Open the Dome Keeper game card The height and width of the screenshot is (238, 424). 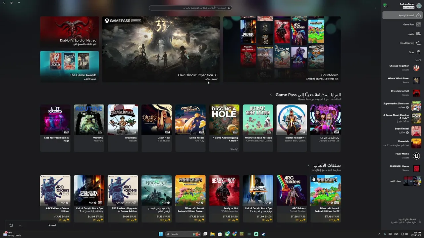(x=190, y=128)
